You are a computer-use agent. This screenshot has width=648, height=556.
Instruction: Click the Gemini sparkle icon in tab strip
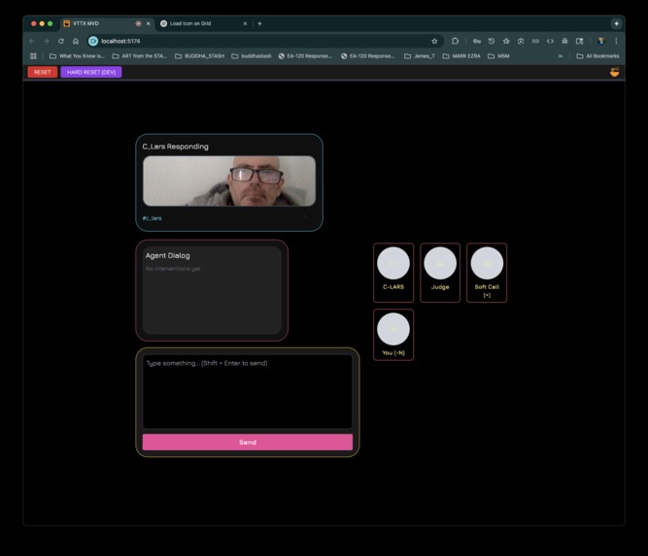(616, 23)
